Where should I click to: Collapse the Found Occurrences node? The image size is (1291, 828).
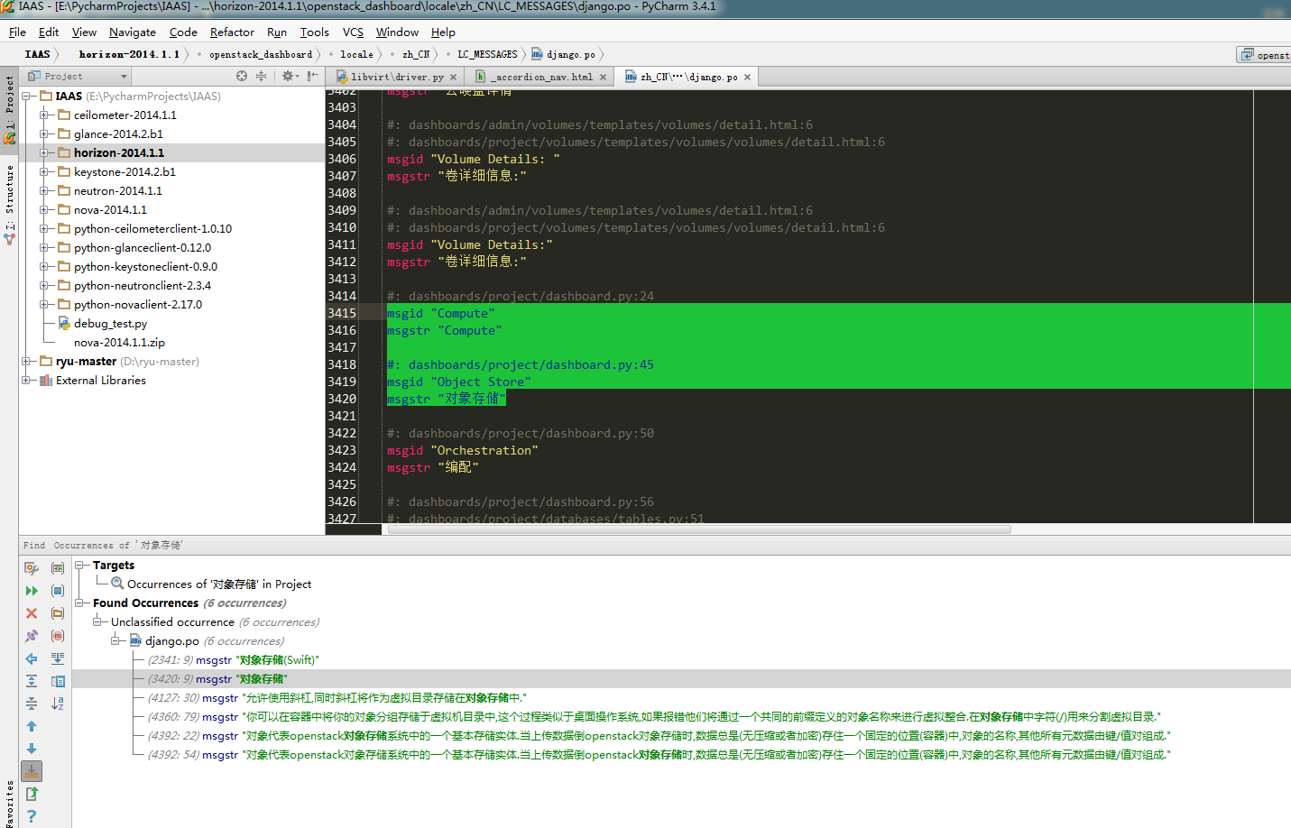(79, 603)
